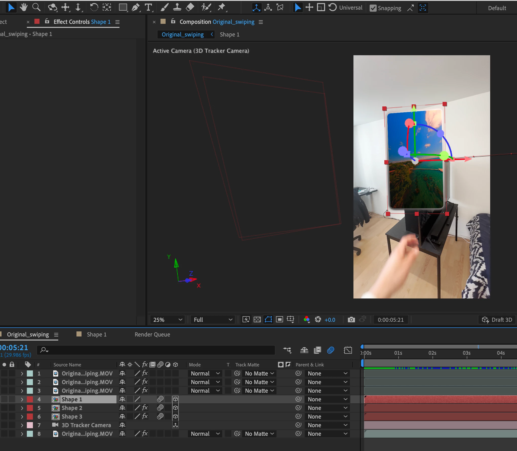Click the red label swatch of Shape 3
The width and height of the screenshot is (517, 451).
coord(30,416)
